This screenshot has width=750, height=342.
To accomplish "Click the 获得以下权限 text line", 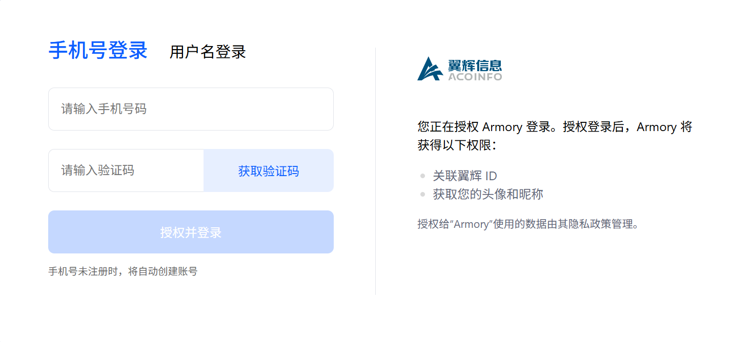I will pyautogui.click(x=457, y=145).
